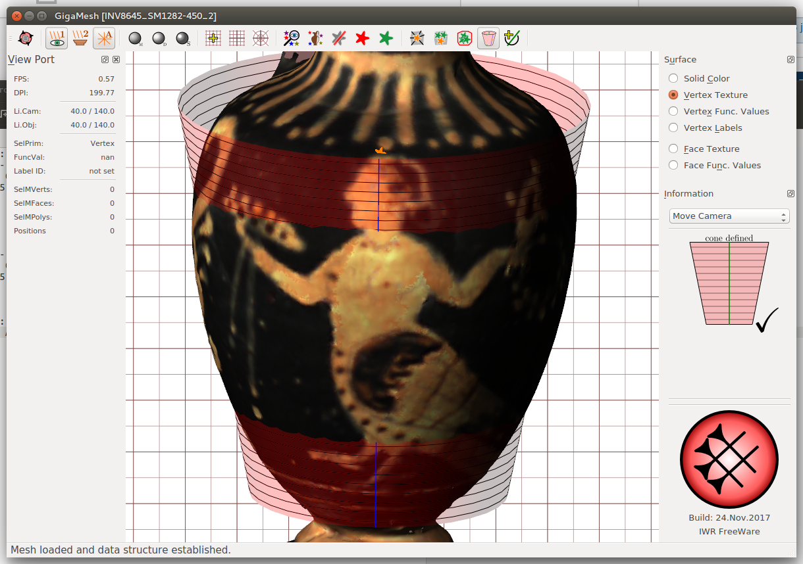Click the SelMVerts count

(112, 189)
